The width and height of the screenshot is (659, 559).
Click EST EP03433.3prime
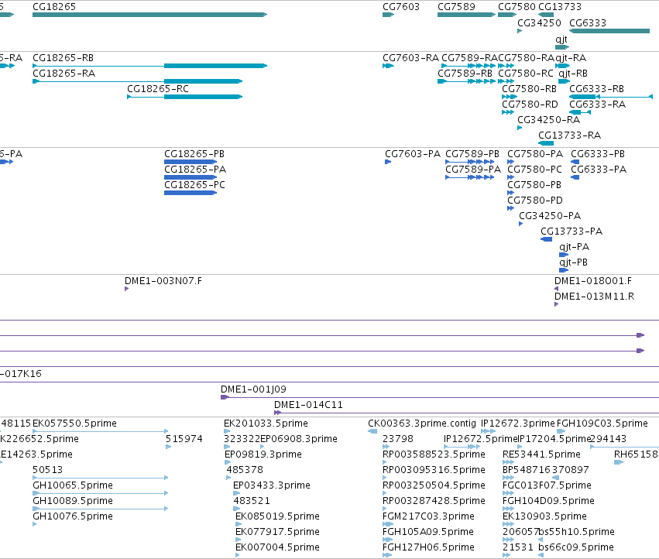coord(272,485)
